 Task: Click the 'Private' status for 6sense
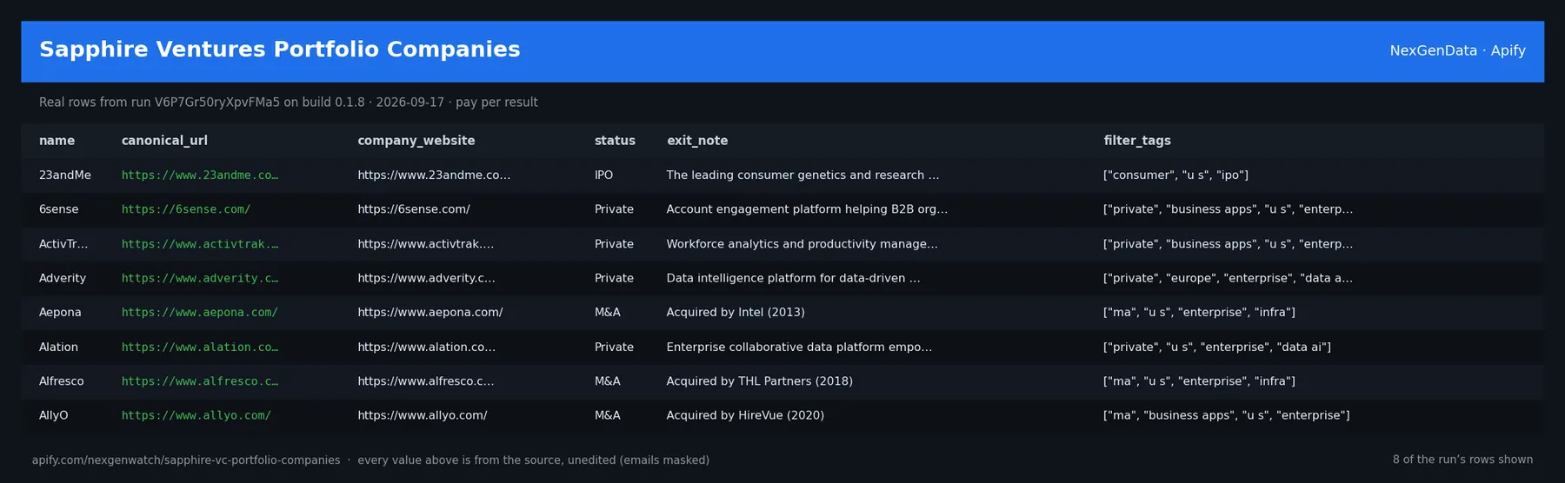point(614,209)
